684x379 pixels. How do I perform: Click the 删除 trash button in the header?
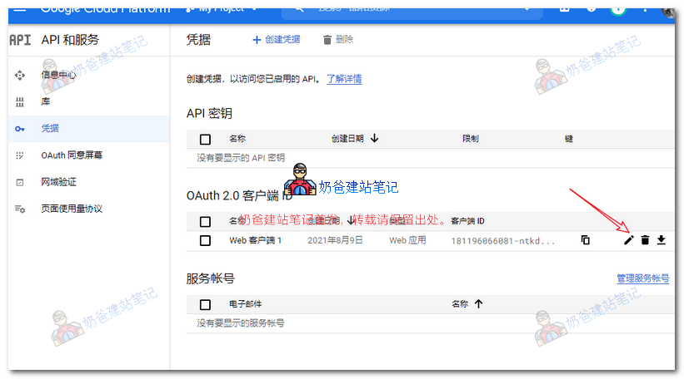[x=338, y=40]
